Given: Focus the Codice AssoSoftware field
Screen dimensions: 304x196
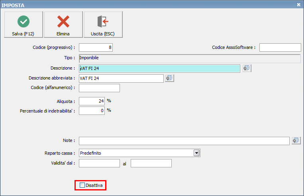Looking at the screenshot, I should click(280, 48).
